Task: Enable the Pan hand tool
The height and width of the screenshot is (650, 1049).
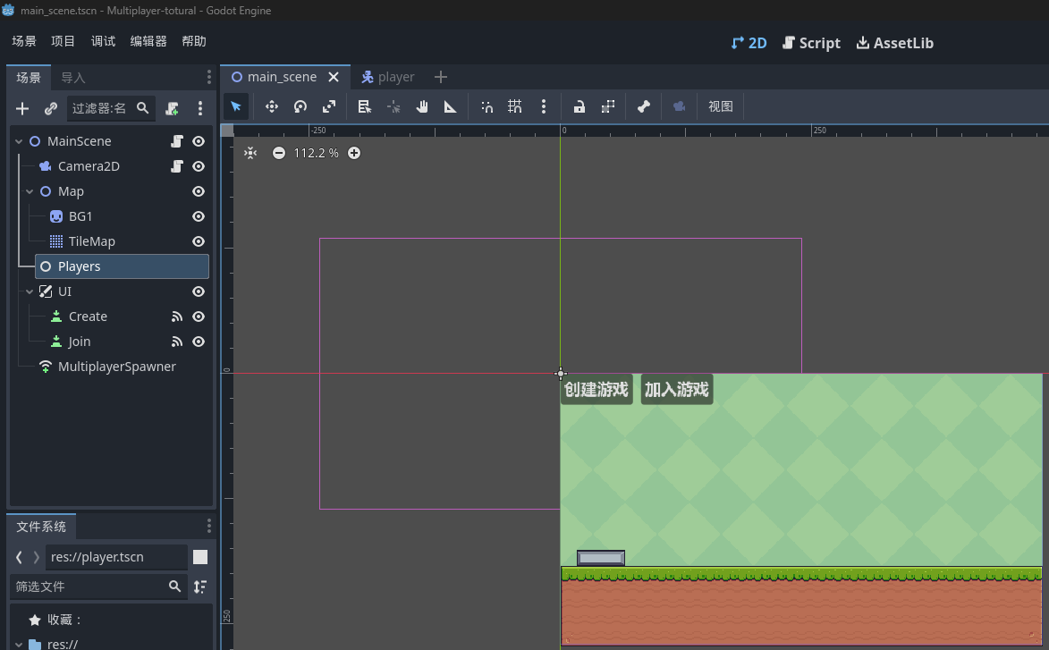Action: 422,106
